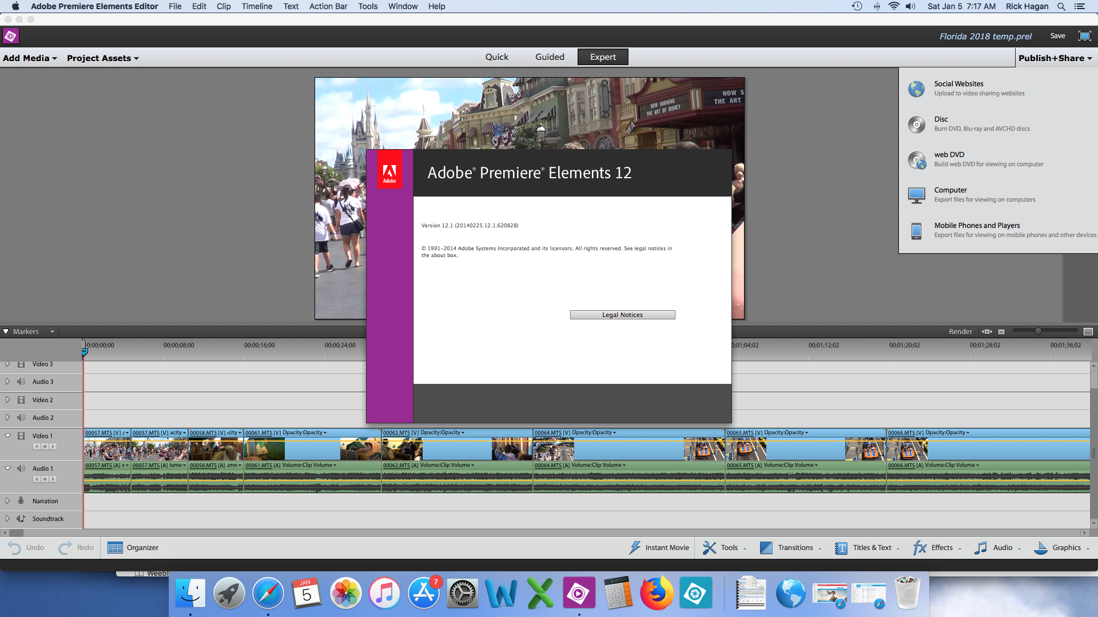Image resolution: width=1098 pixels, height=617 pixels.
Task: Select the Expert mode tab
Action: pos(603,57)
